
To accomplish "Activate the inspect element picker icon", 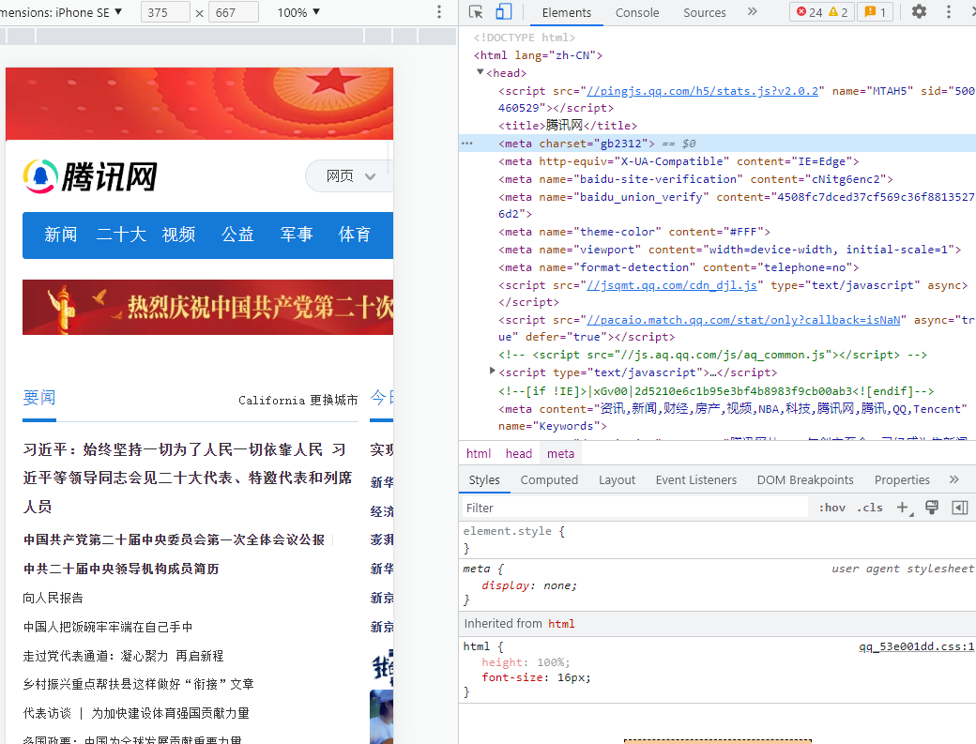I will click(476, 12).
